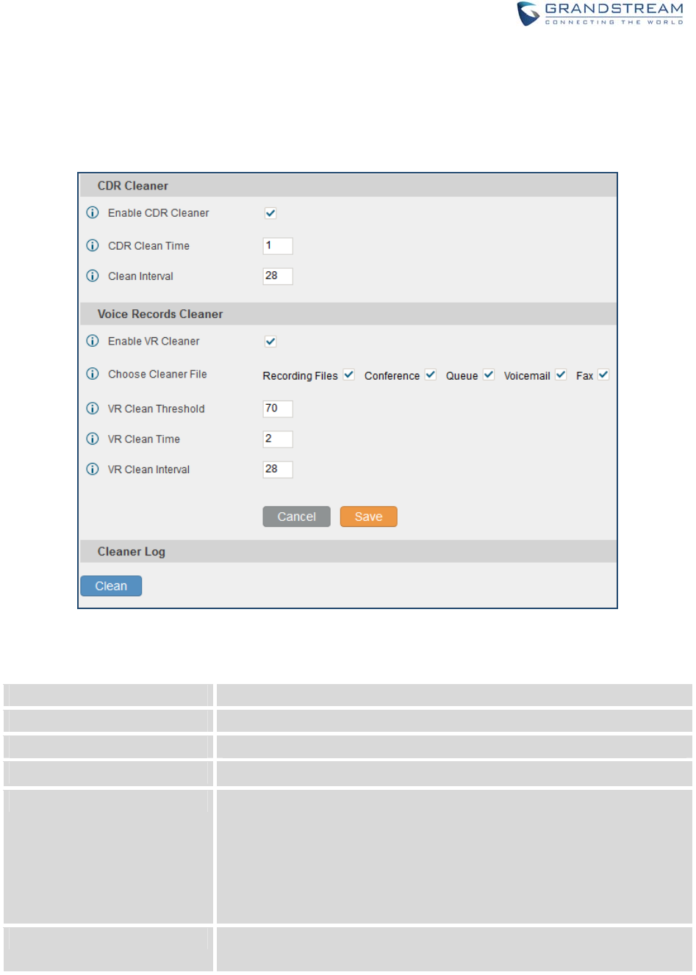Click the VR Clean Threshold label
The image size is (696, 975).
tap(157, 409)
